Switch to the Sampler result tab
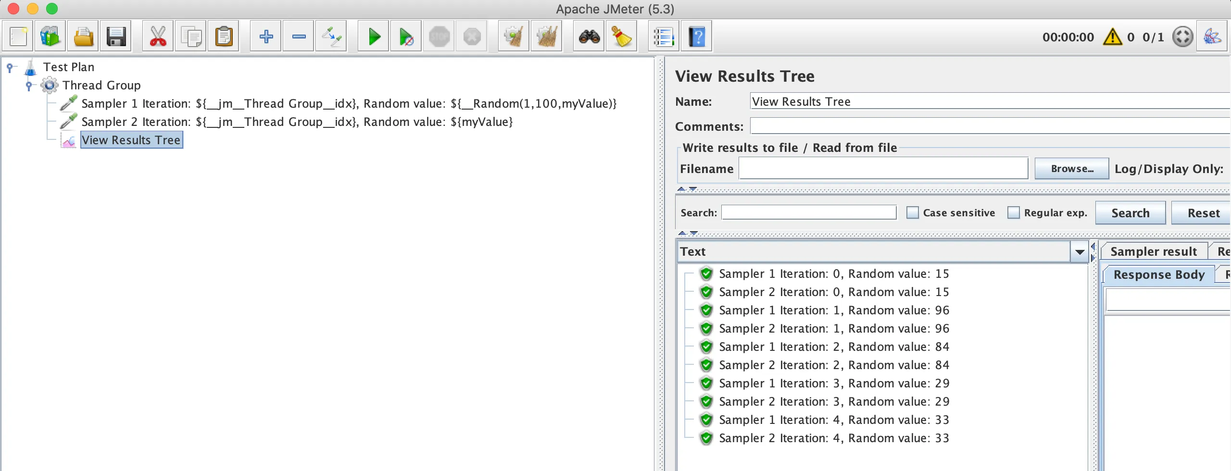Viewport: 1231px width, 471px height. pyautogui.click(x=1153, y=251)
